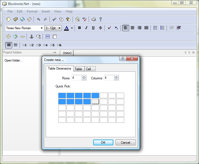
Task: Decrease the paragraph indent
Action: [x=172, y=28]
